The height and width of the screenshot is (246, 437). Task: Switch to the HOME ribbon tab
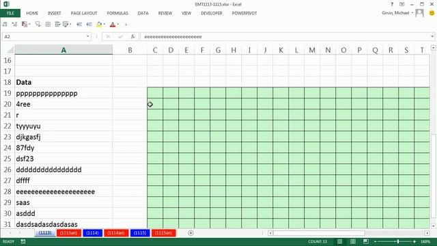[x=32, y=13]
